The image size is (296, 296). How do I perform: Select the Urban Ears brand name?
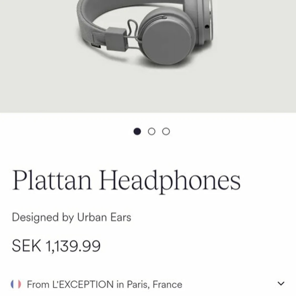tap(104, 217)
